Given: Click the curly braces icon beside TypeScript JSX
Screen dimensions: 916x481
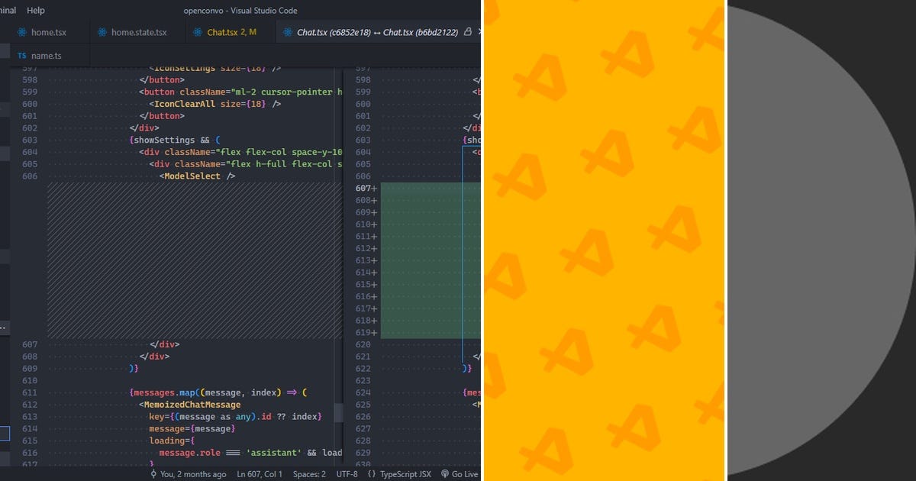Looking at the screenshot, I should (x=373, y=474).
